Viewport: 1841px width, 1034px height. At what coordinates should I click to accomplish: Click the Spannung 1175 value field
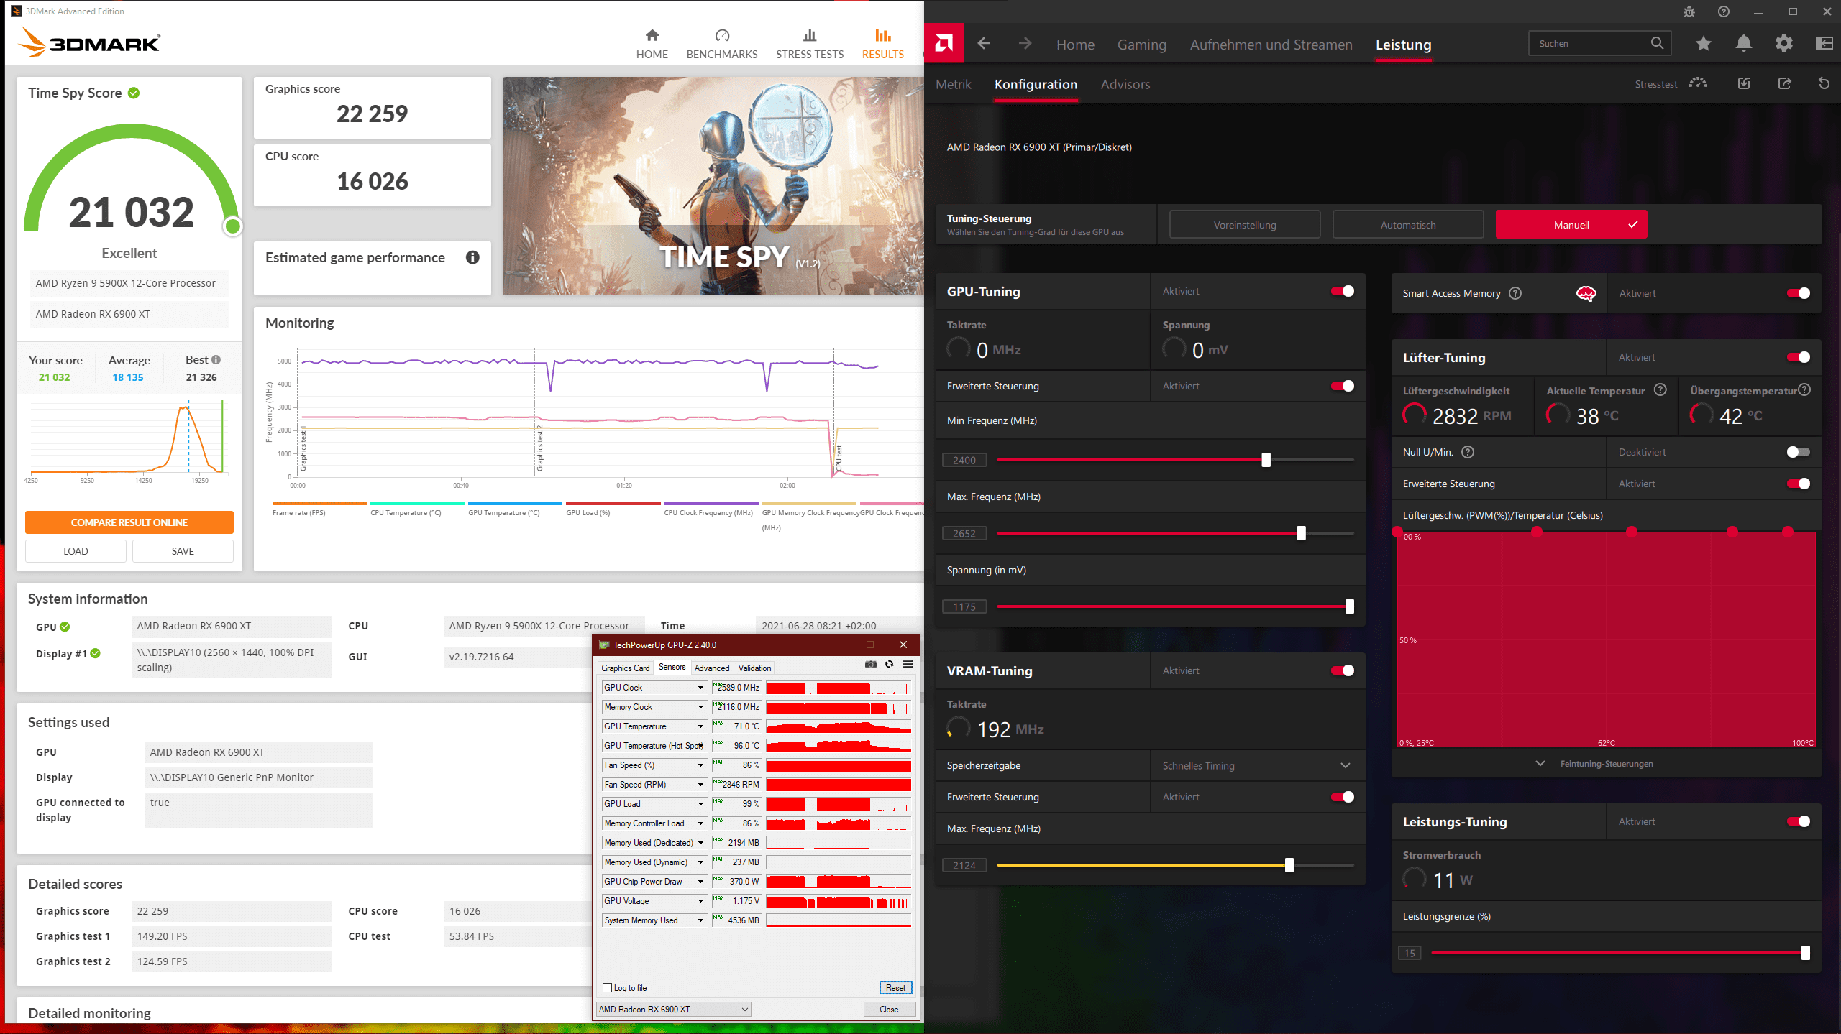[964, 606]
